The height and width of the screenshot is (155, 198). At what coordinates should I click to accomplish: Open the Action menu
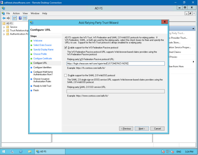coord(16,13)
